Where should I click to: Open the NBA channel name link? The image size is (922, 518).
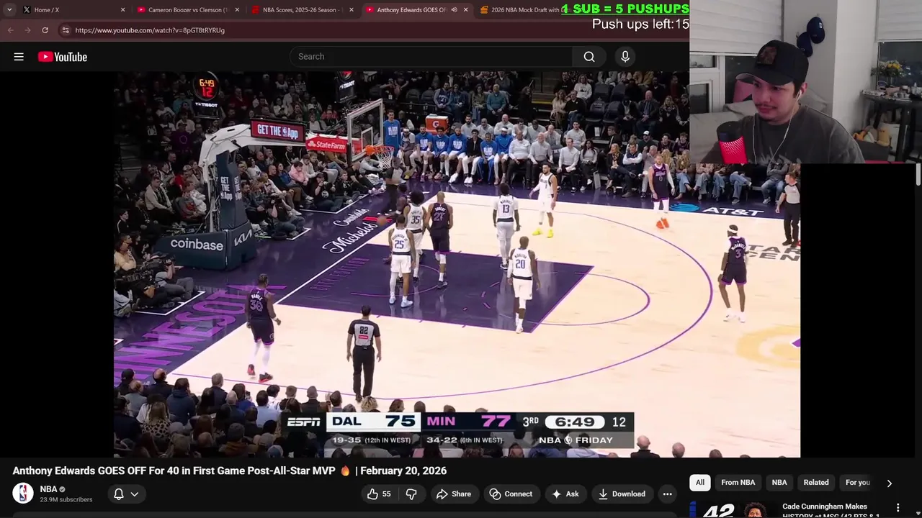click(x=49, y=489)
